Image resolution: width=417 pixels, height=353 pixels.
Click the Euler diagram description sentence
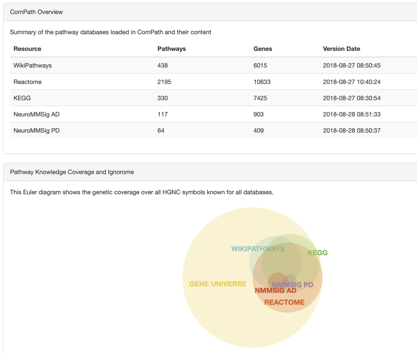[142, 192]
